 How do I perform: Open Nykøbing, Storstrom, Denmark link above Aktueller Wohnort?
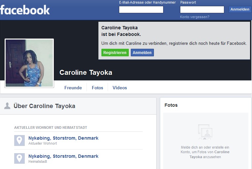(63, 138)
